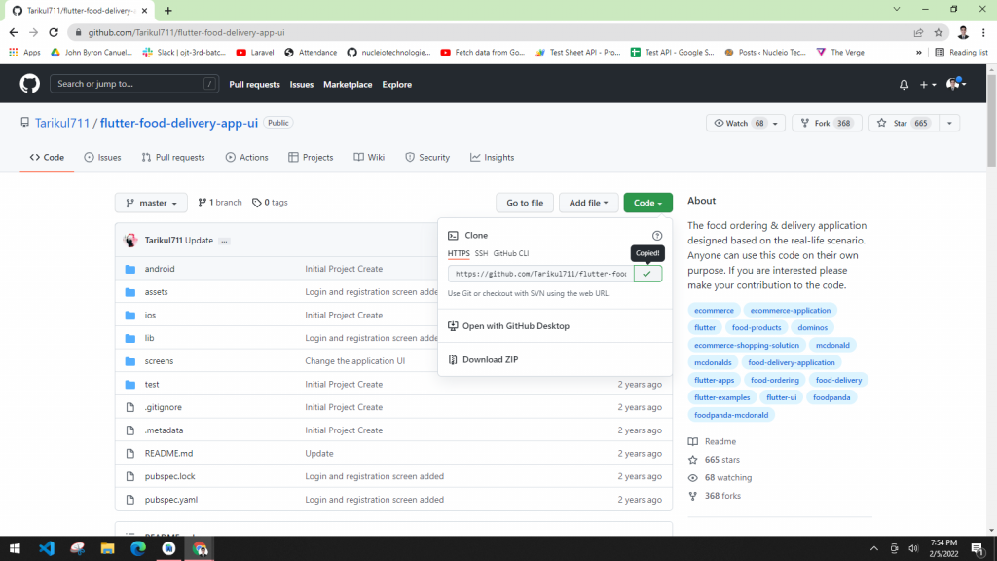Open Microsoft Edge from taskbar
This screenshot has height=561, width=997.
click(x=138, y=548)
